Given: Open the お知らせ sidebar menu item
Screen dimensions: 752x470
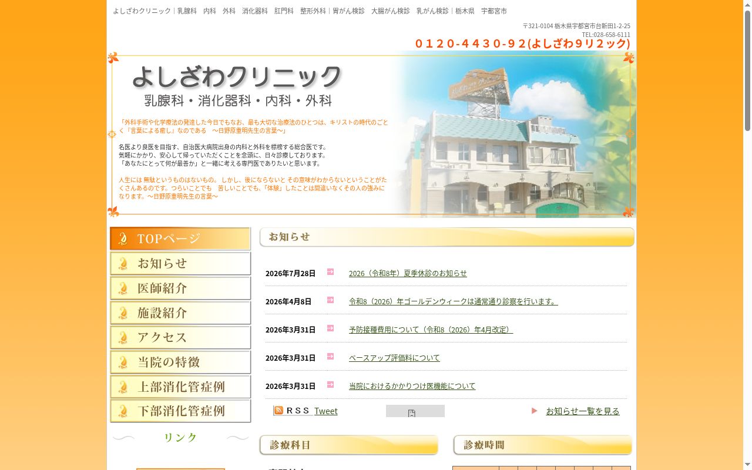Looking at the screenshot, I should pyautogui.click(x=180, y=263).
